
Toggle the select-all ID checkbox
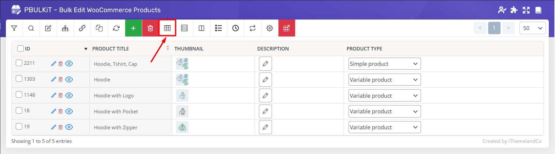tap(21, 49)
